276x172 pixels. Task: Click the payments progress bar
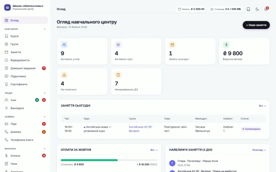point(109,160)
